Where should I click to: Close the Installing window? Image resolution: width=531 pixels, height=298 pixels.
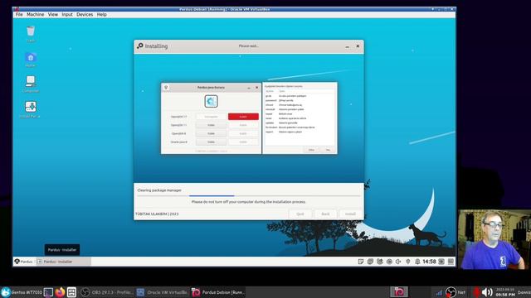[x=358, y=46]
